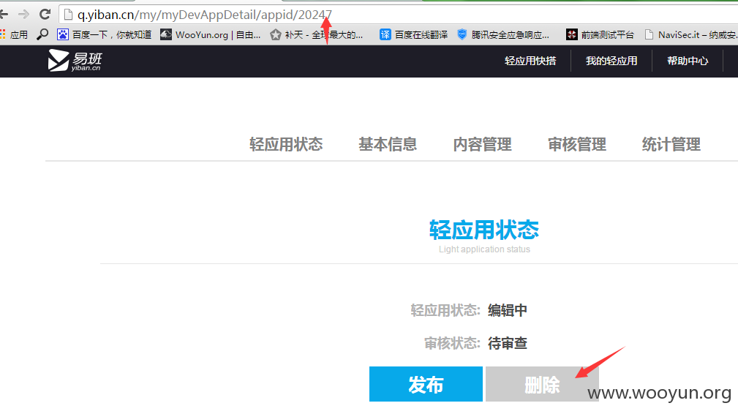Open 前端测试平台 bookmark
Image resolution: width=738 pixels, height=414 pixels.
point(600,34)
